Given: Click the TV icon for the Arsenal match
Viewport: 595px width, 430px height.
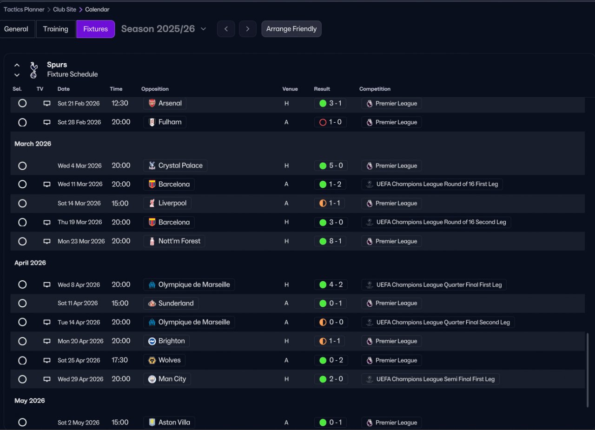Looking at the screenshot, I should (47, 103).
